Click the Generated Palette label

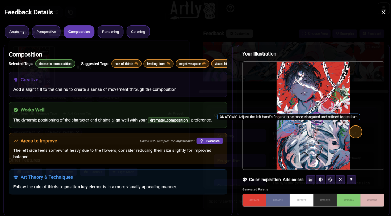(x=255, y=189)
